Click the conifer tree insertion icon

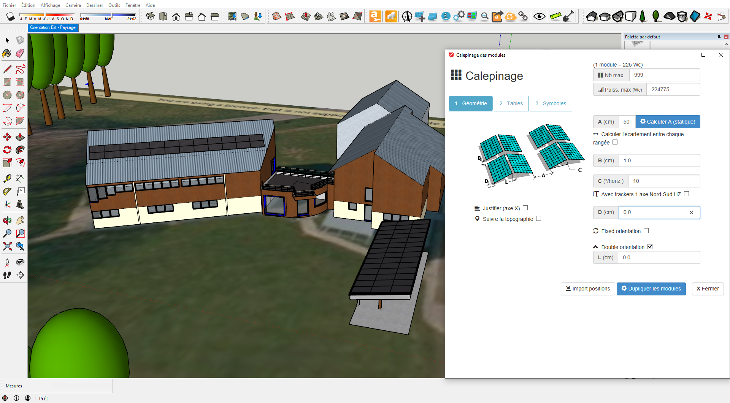643,16
